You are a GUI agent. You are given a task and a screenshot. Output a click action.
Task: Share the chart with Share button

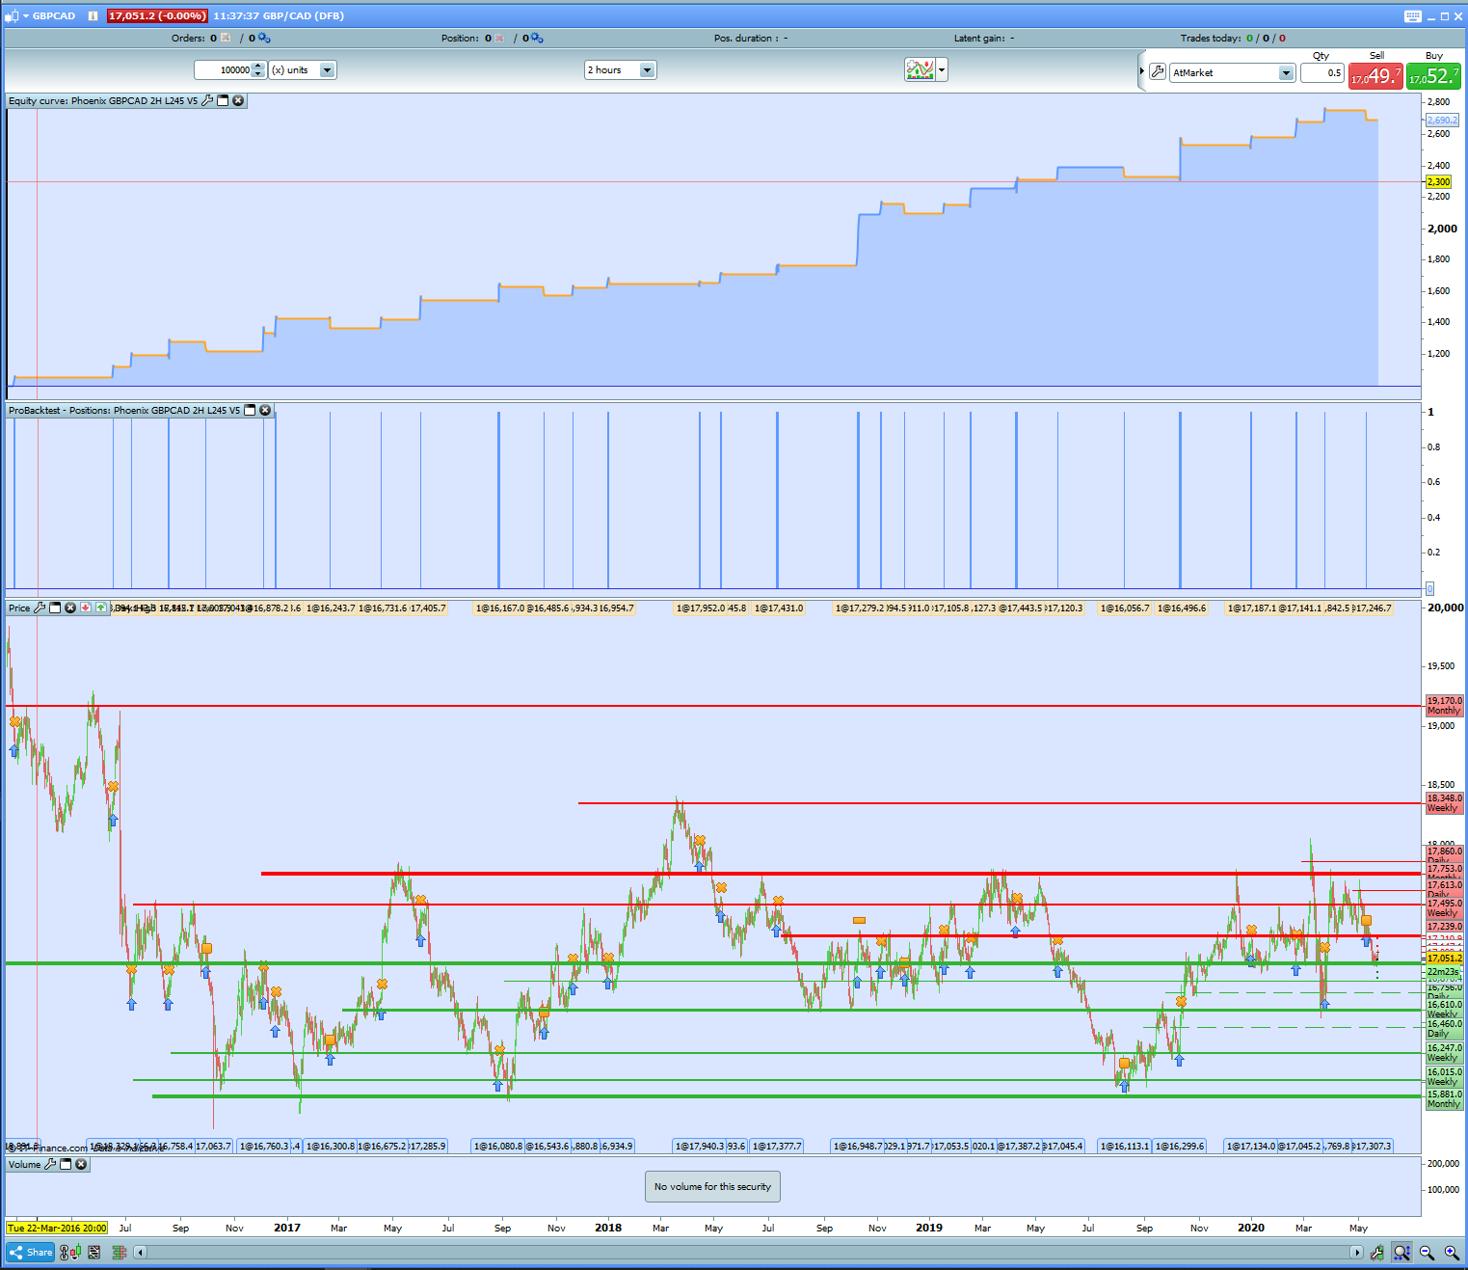click(31, 1253)
